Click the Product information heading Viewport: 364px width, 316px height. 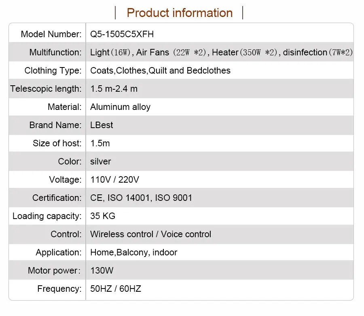(180, 13)
